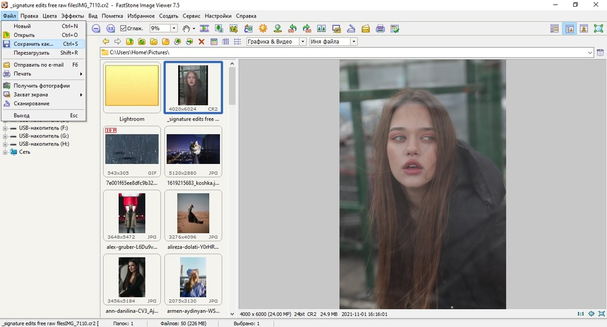Expand the Сеть network tree node

coord(5,152)
